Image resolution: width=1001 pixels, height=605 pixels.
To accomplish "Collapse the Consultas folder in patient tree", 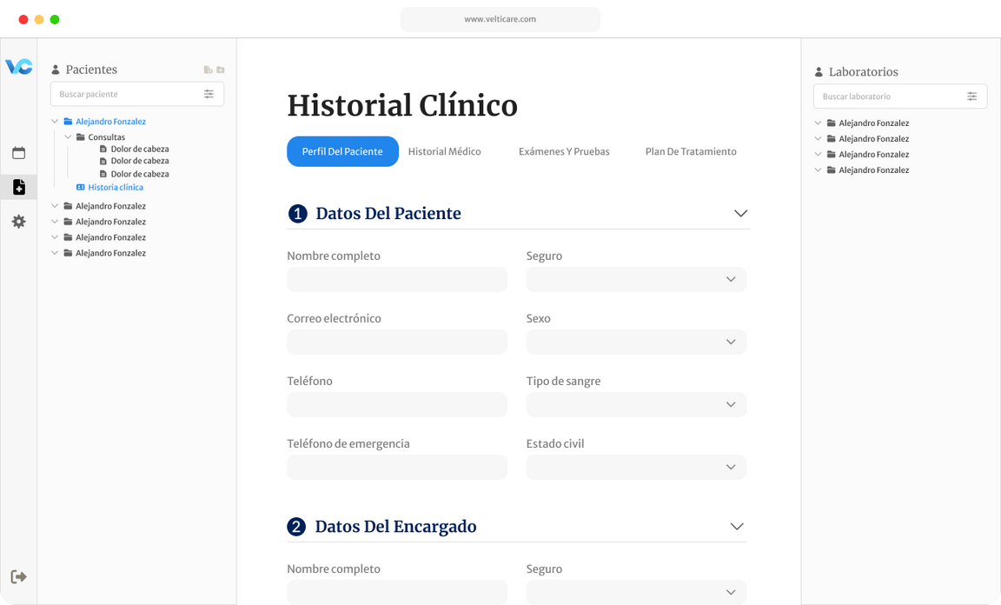I will pyautogui.click(x=69, y=137).
